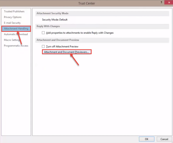
Task: Confirm with the OK button
Action: (147, 139)
